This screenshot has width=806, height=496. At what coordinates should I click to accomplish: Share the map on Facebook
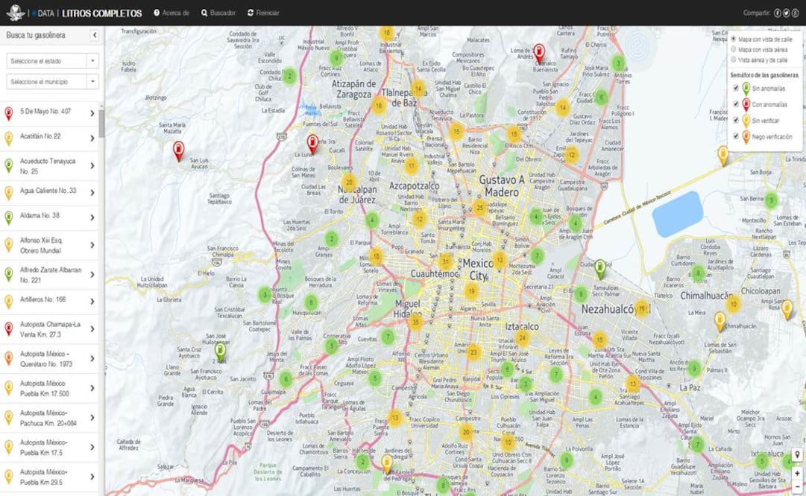(778, 13)
